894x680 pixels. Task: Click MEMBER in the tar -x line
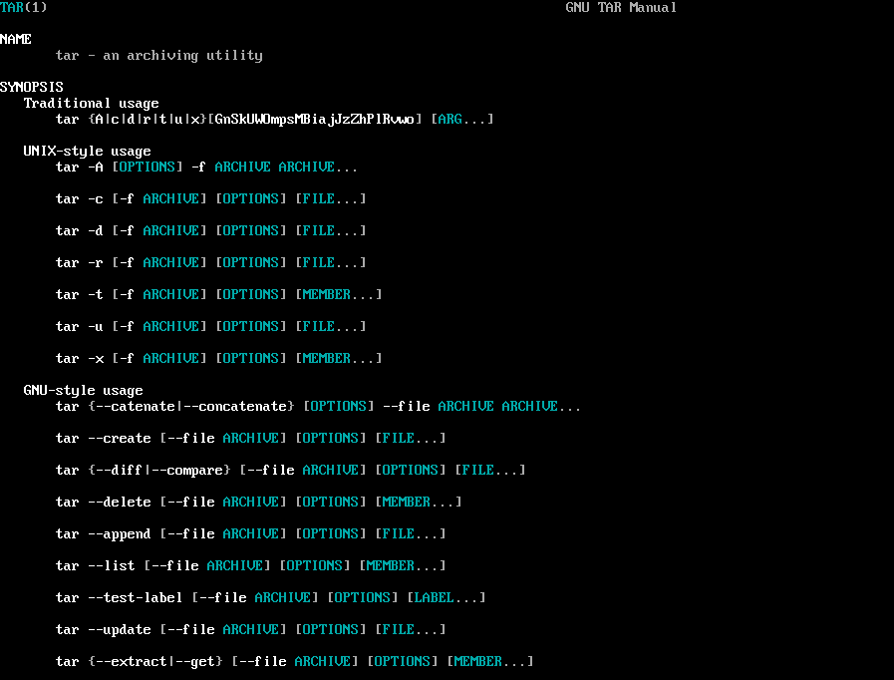coord(327,359)
